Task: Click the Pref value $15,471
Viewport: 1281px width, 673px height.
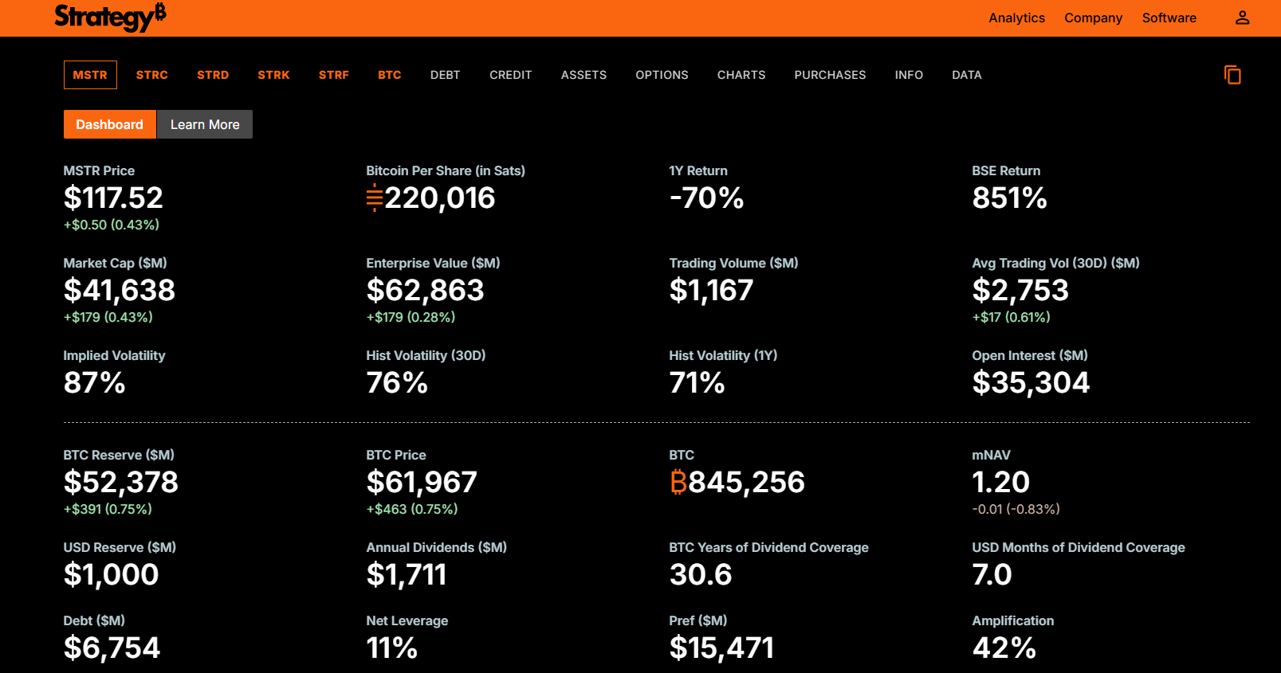Action: click(721, 648)
